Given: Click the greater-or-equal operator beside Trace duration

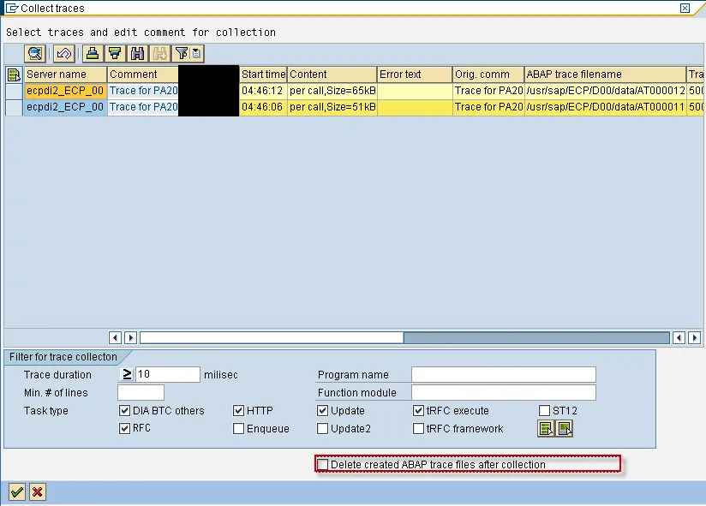Looking at the screenshot, I should (126, 374).
